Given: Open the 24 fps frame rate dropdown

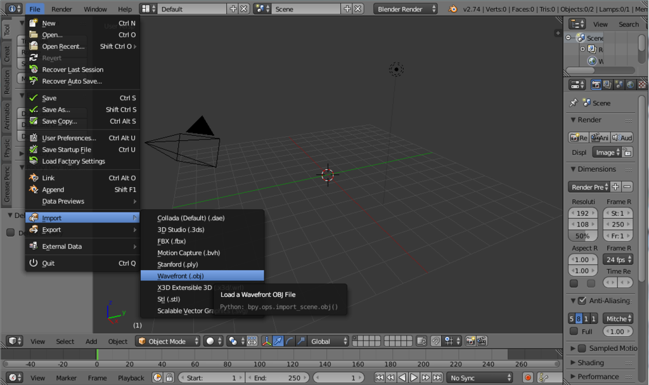Looking at the screenshot, I should click(618, 259).
